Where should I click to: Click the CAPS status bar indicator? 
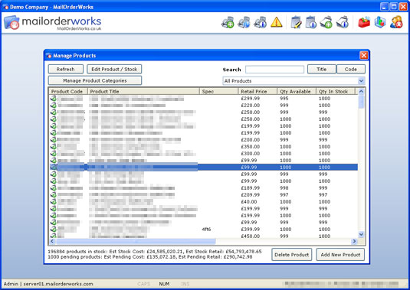(143, 284)
